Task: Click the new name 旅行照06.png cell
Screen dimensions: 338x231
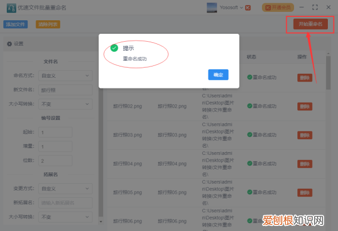Action: point(172,221)
